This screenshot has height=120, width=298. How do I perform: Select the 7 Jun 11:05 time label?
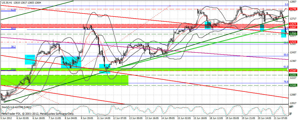(x=55, y=118)
